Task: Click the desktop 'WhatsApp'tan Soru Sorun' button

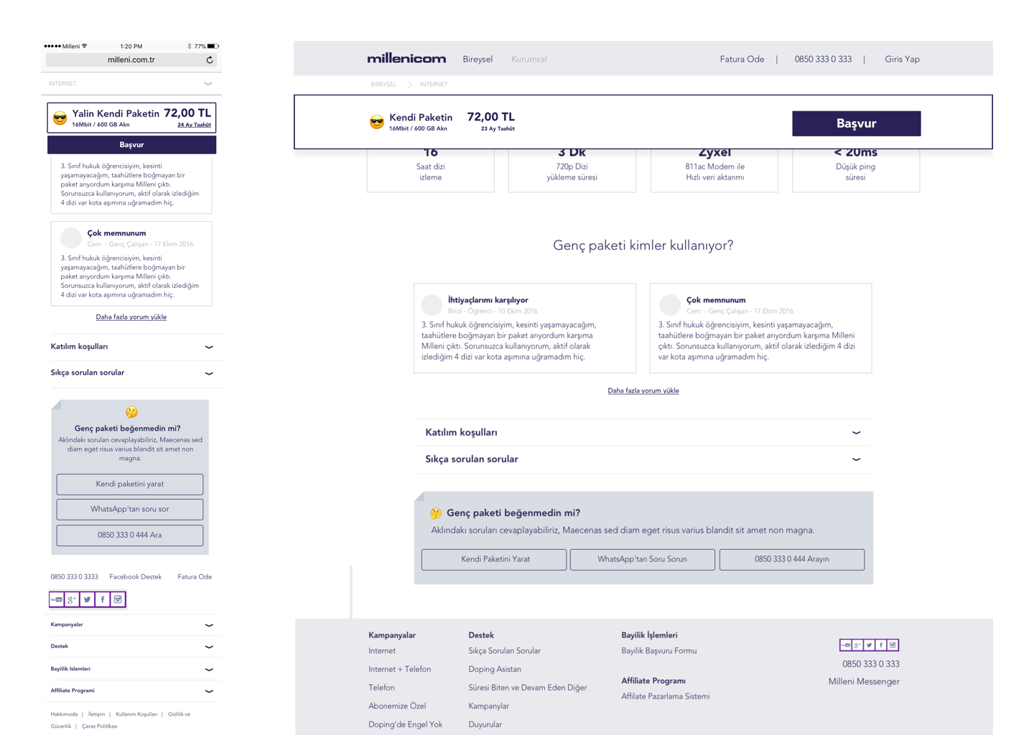Action: pos(643,560)
